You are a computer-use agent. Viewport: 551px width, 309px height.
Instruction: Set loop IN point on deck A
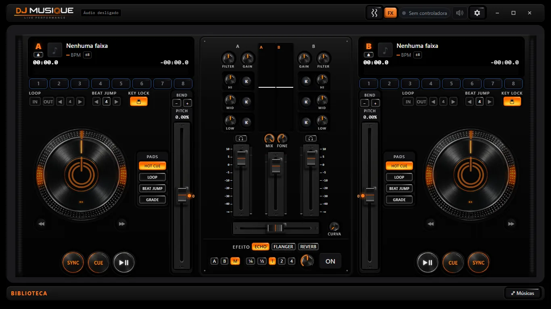point(35,102)
